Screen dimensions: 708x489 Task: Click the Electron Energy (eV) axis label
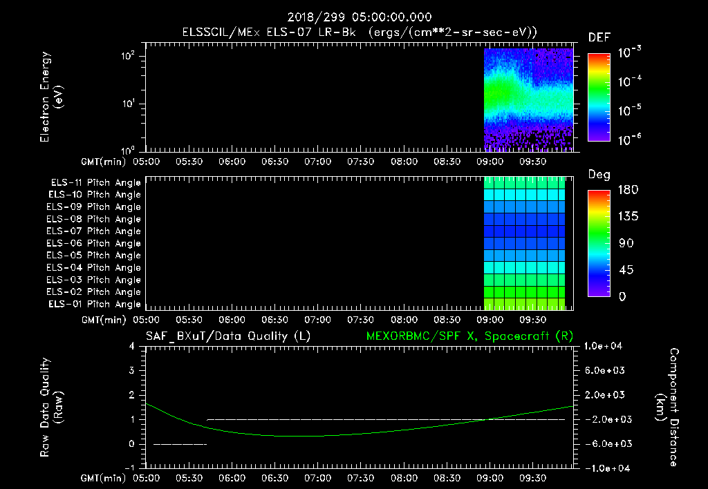pyautogui.click(x=51, y=97)
